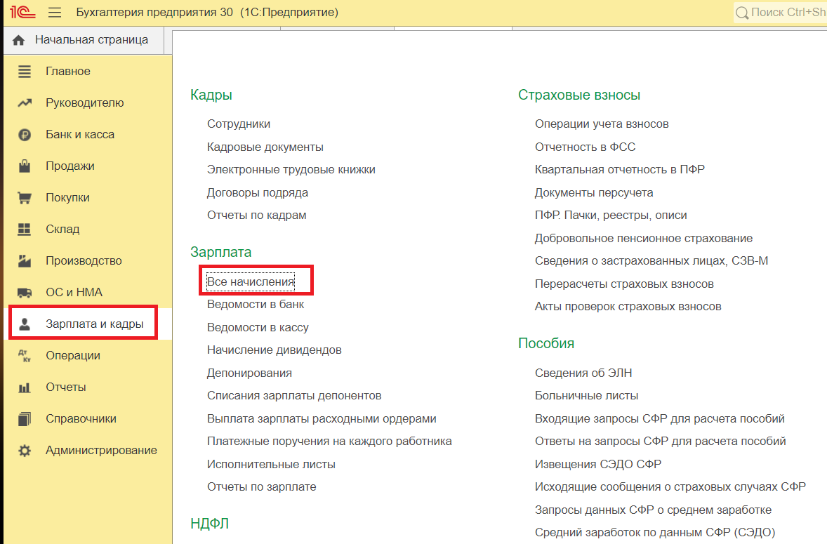
Task: Open Операции учета взносов
Action: [x=602, y=124]
